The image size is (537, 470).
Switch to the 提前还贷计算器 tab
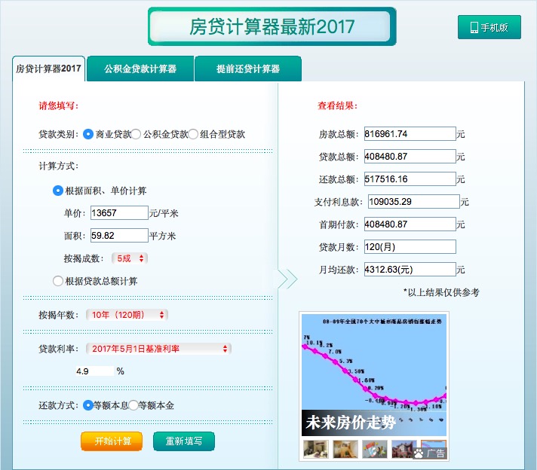click(248, 69)
